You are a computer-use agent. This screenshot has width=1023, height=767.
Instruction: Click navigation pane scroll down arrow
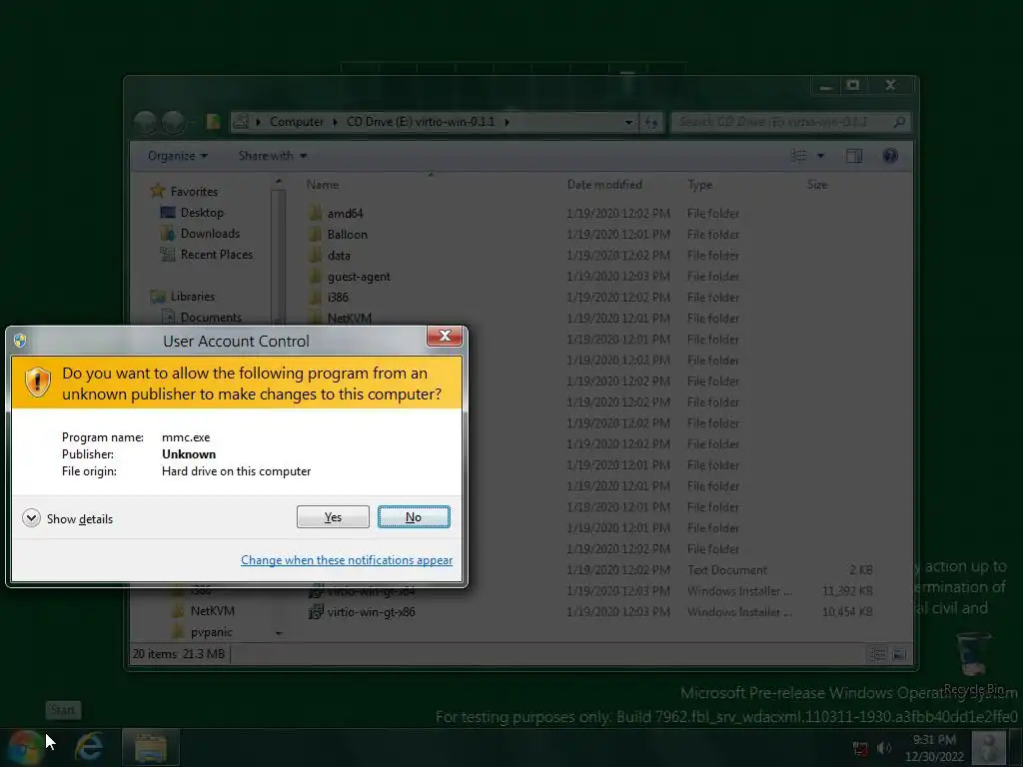click(279, 632)
